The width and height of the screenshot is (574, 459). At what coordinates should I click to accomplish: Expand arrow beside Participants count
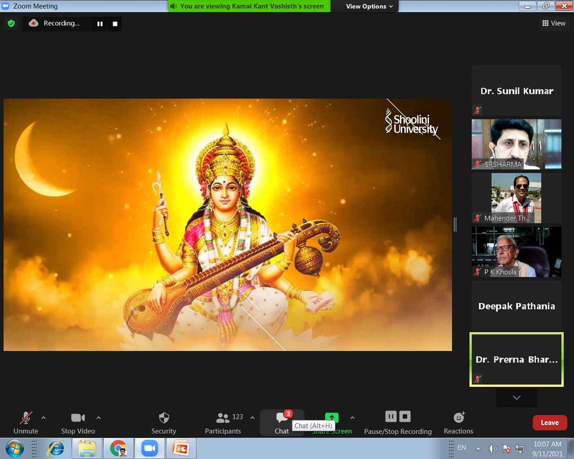[x=252, y=418]
